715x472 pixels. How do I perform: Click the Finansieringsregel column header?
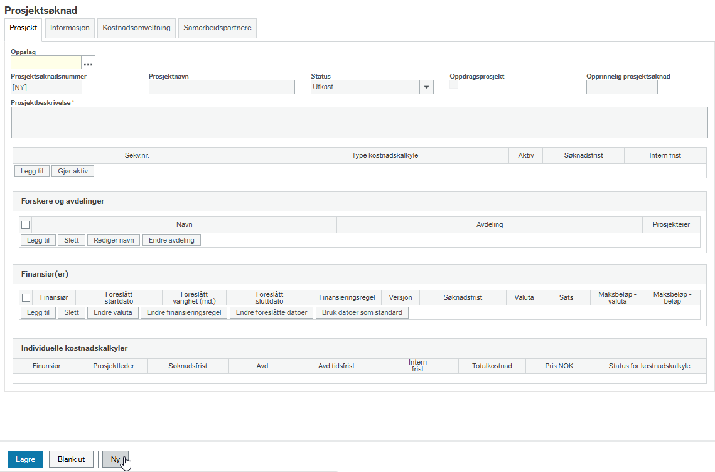click(x=347, y=298)
